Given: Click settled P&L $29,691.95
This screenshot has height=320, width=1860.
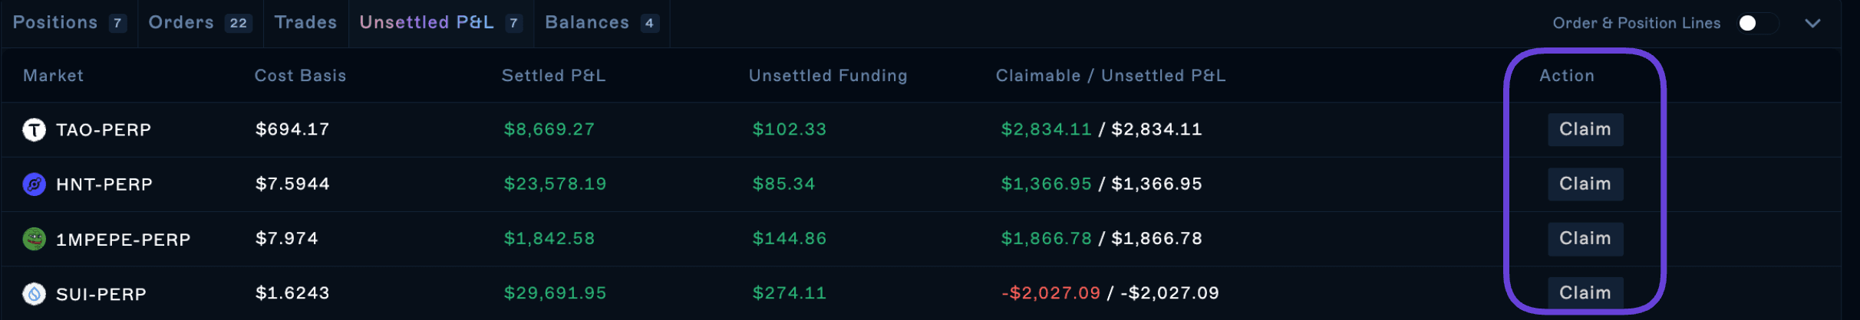Looking at the screenshot, I should tap(555, 292).
